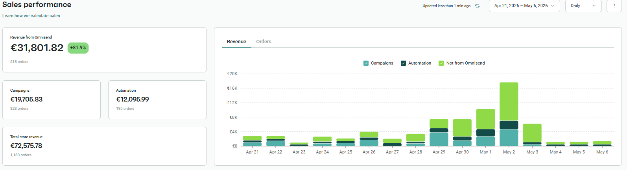This screenshot has height=170, width=627.
Task: Click the Total store revenue €72,575.78 value
Action: pyautogui.click(x=26, y=146)
